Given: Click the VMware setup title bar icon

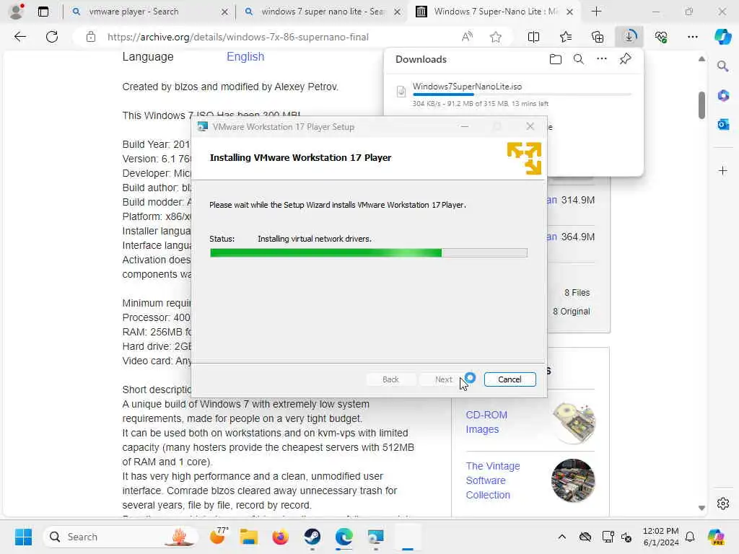Looking at the screenshot, I should coord(203,126).
